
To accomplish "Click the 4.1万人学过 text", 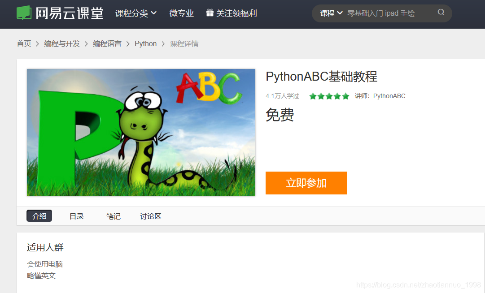I will pyautogui.click(x=282, y=96).
